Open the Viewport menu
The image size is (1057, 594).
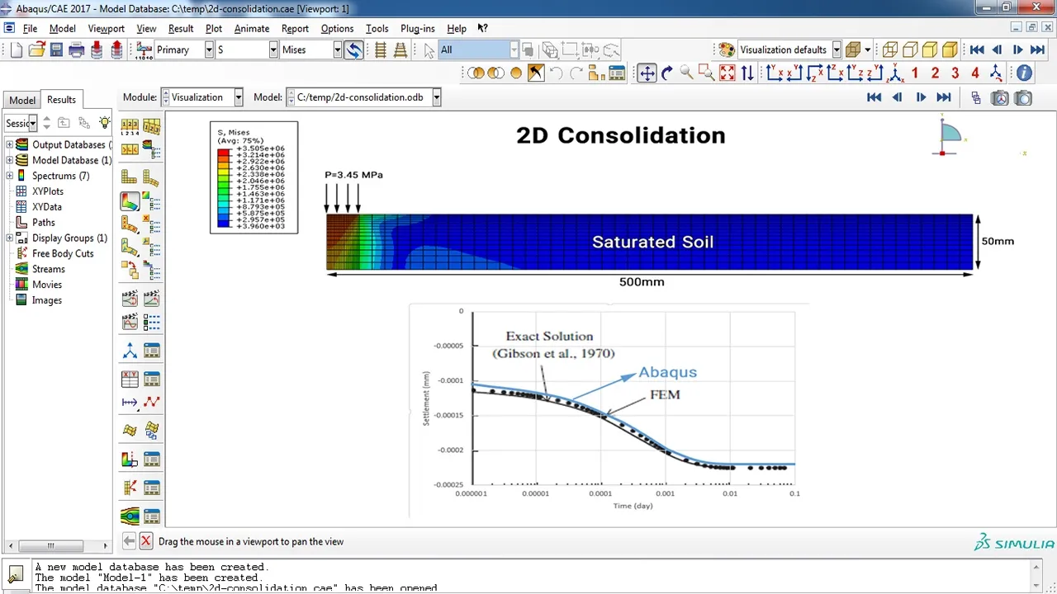coord(106,28)
